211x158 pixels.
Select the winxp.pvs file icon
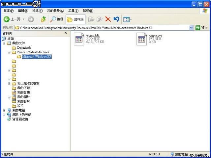[x=142, y=39]
